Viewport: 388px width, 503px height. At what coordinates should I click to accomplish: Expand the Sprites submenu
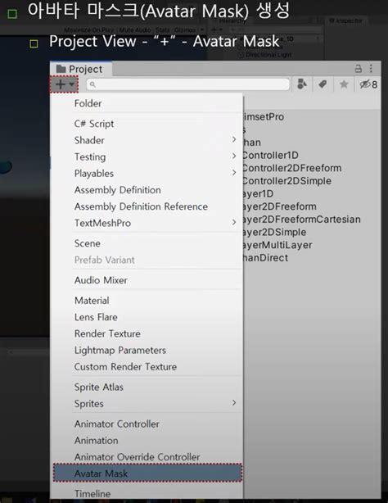point(147,404)
